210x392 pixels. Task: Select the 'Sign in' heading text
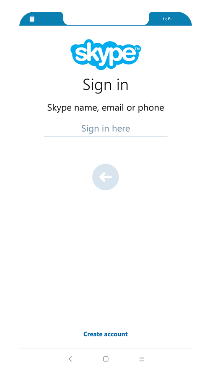pyautogui.click(x=105, y=85)
